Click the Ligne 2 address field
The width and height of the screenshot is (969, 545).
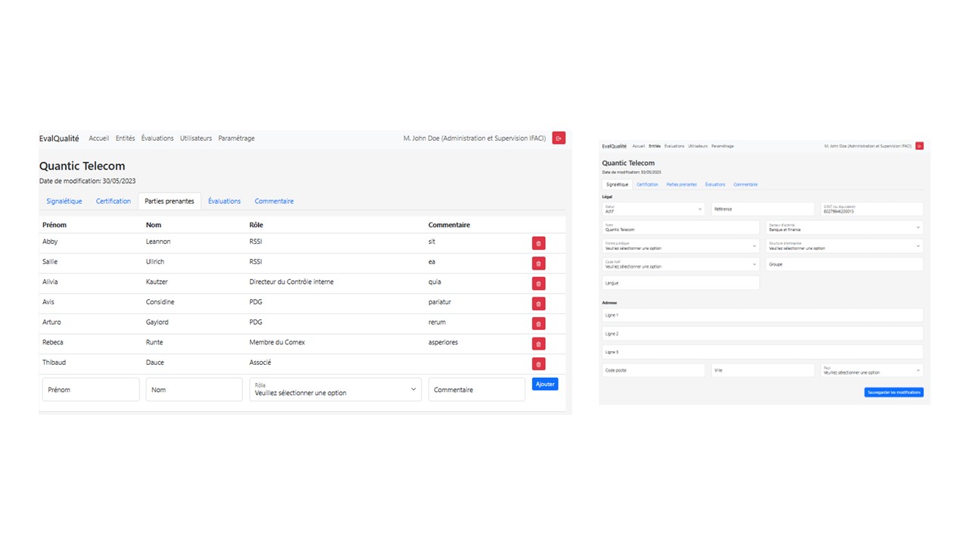click(762, 333)
